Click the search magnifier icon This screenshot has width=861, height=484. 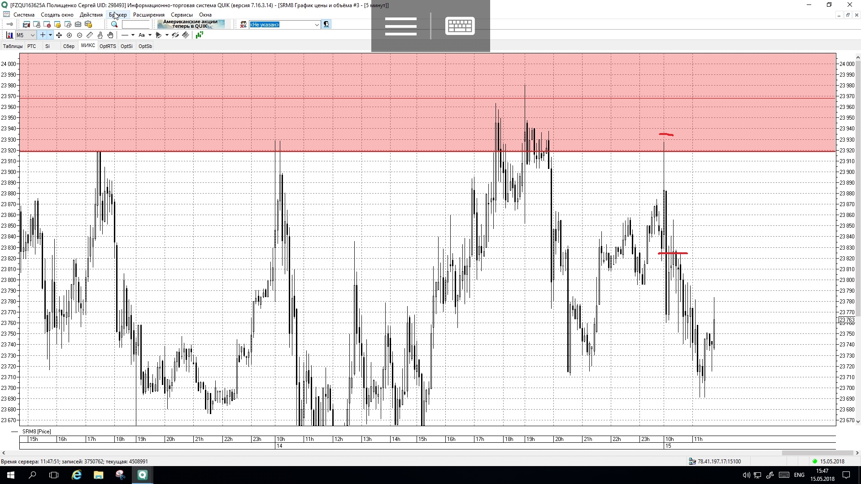(x=114, y=25)
